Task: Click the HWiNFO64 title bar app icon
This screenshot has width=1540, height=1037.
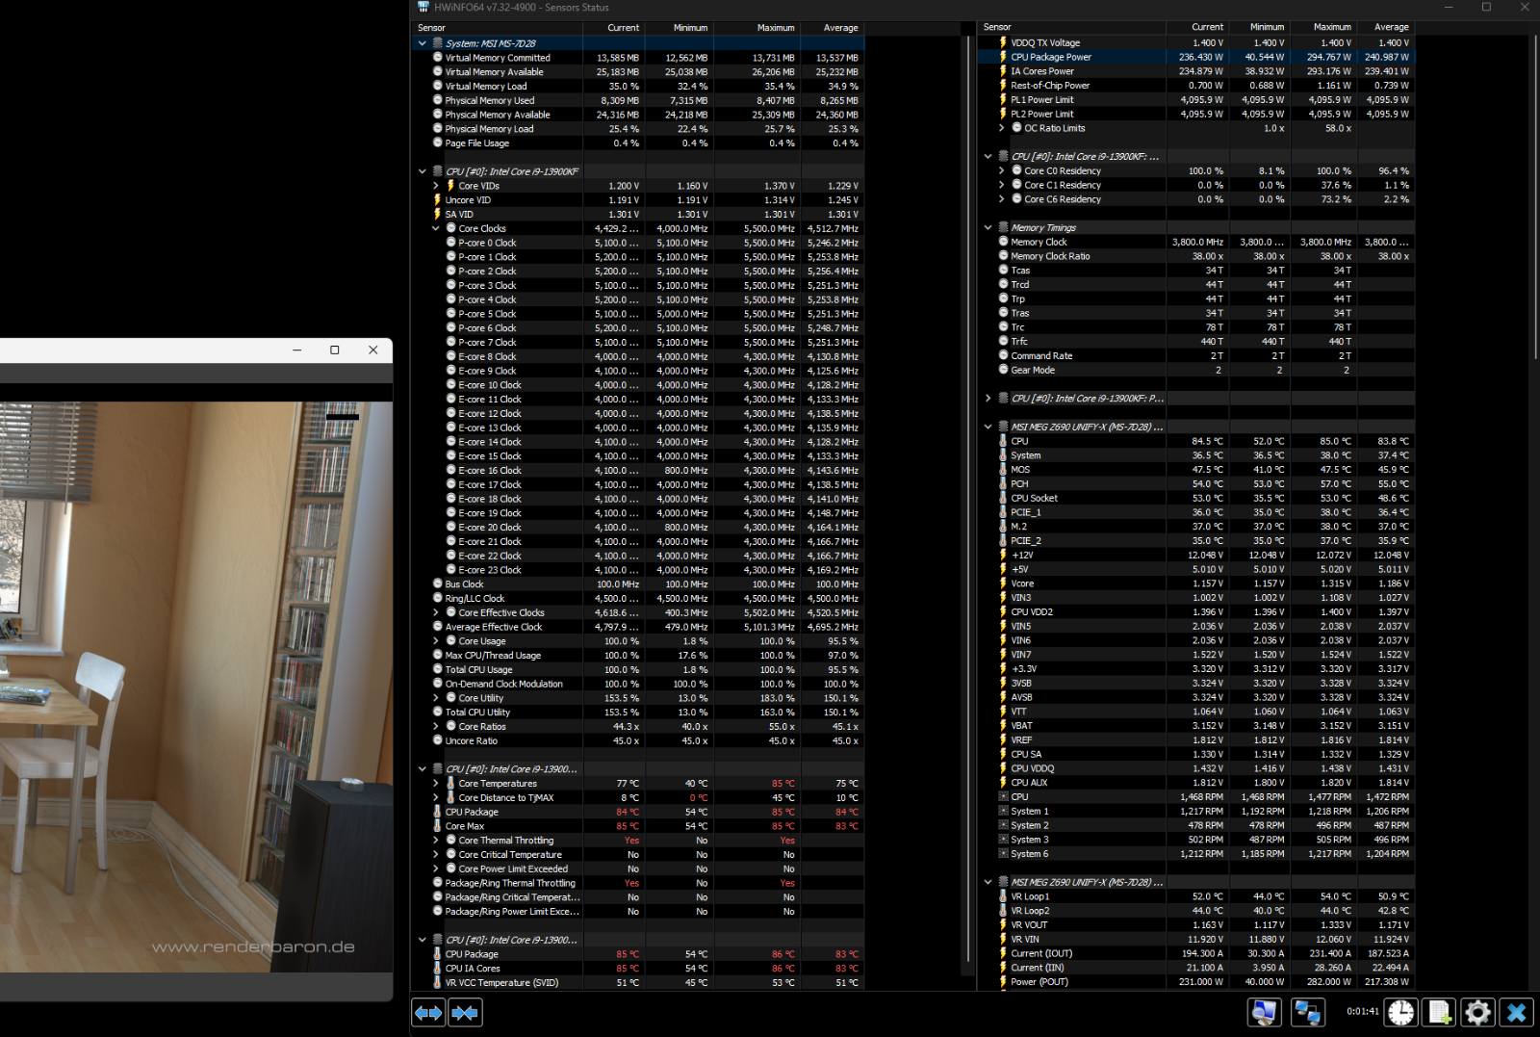Action: [423, 7]
